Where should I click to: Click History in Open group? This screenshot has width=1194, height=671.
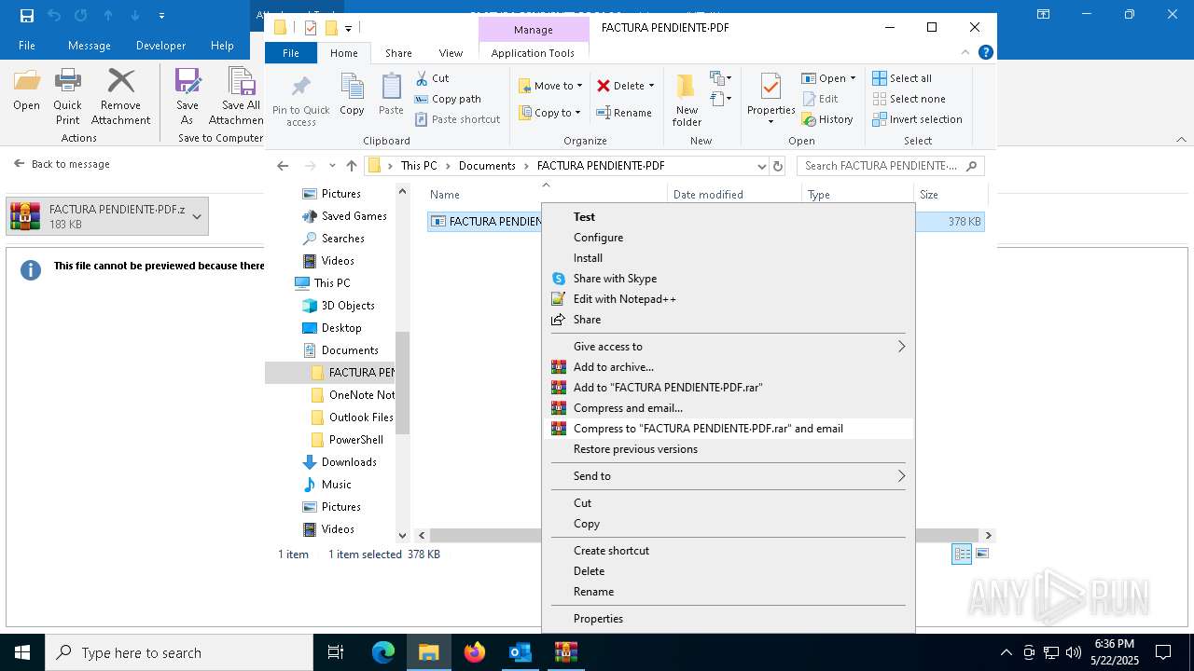[827, 119]
